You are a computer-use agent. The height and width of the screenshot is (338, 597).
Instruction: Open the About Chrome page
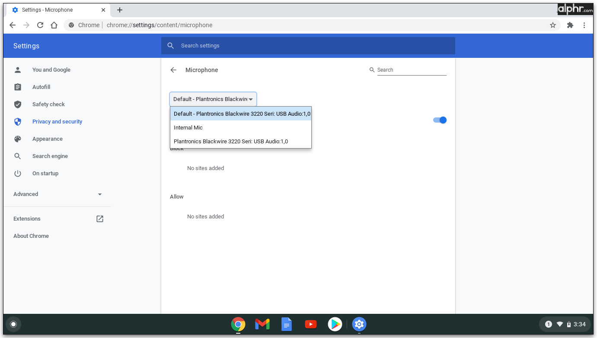pos(31,236)
